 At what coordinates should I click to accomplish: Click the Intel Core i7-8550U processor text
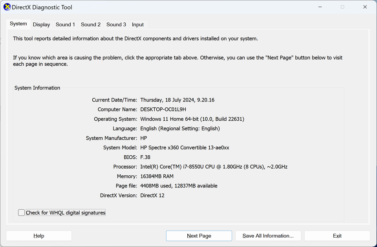(214, 167)
